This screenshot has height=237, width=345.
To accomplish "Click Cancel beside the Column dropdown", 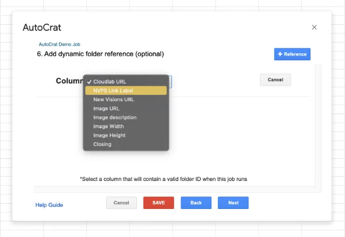I will coord(275,80).
